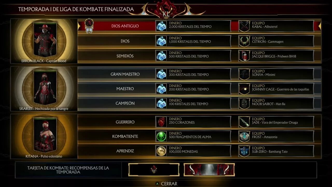332x187 pixels.
Task: Click the Jacqui Briggs Pridwen BH18 icon
Action: coord(244,56)
